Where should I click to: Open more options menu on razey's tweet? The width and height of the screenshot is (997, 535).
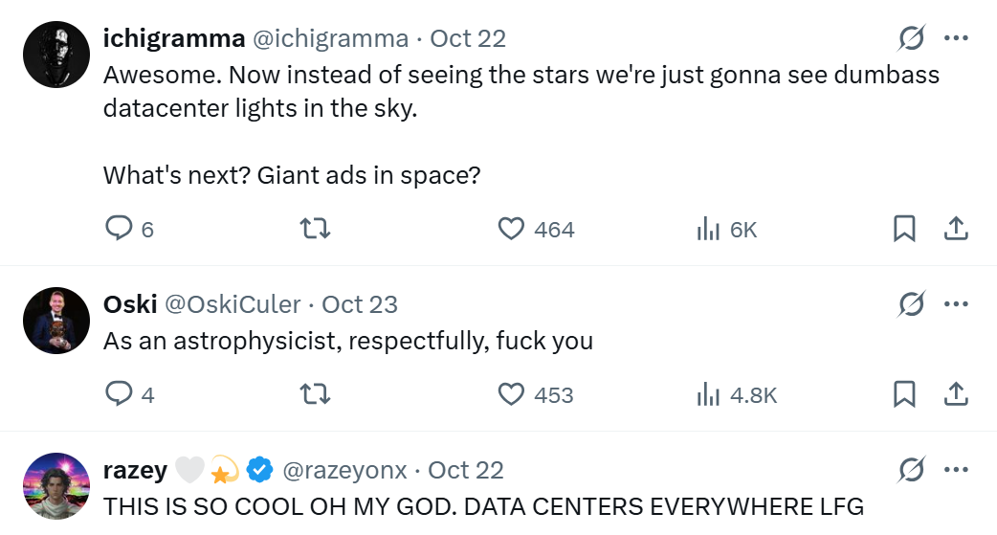956,470
